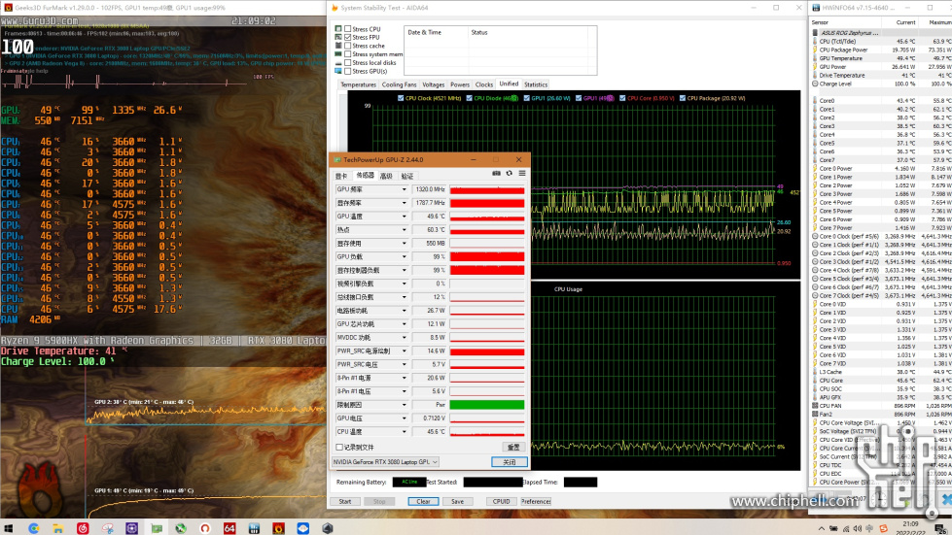Switch to FurMark flame taskbar icon
This screenshot has width=952, height=535.
point(279,528)
